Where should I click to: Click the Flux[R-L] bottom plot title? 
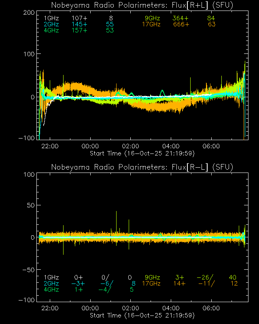click(142, 167)
